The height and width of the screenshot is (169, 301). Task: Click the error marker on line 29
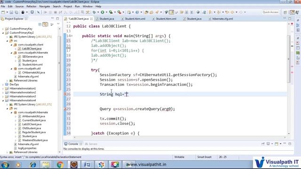coord(65,109)
